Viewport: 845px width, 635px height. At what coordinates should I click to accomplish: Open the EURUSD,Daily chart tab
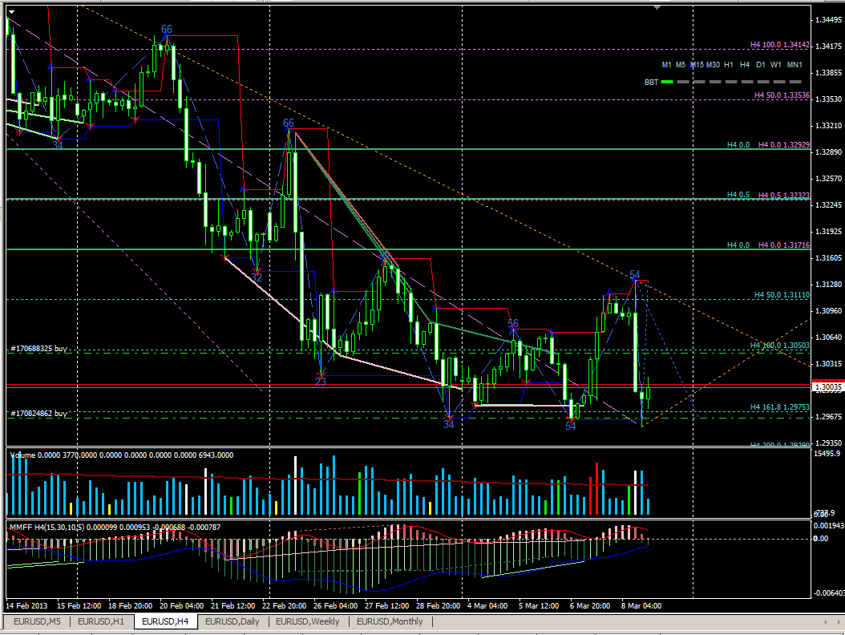point(232,621)
